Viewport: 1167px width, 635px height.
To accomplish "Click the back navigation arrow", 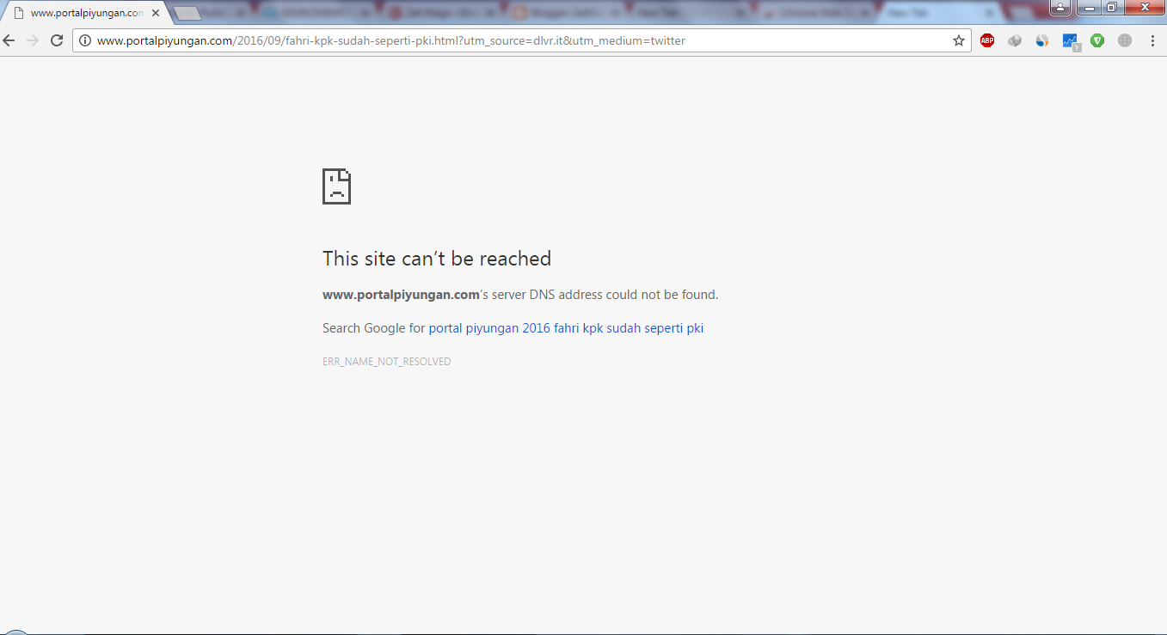I will tap(9, 40).
